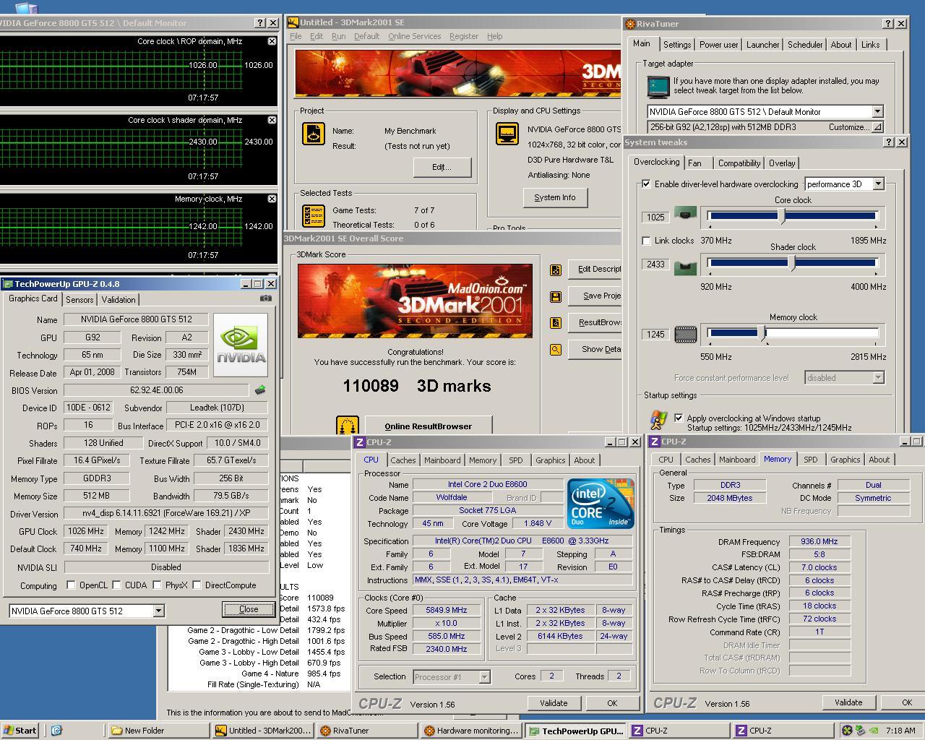The width and height of the screenshot is (925, 740).
Task: Click the Display and CPU Settings monitor icon
Action: [507, 134]
